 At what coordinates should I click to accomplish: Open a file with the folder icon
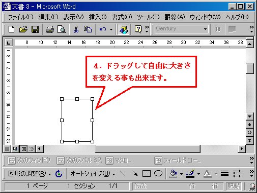pos(23,29)
